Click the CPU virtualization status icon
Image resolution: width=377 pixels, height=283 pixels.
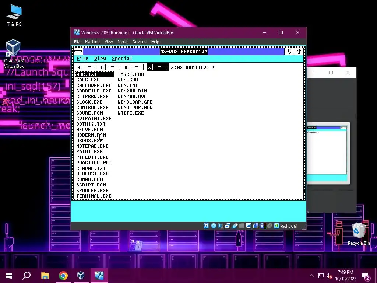point(263,226)
